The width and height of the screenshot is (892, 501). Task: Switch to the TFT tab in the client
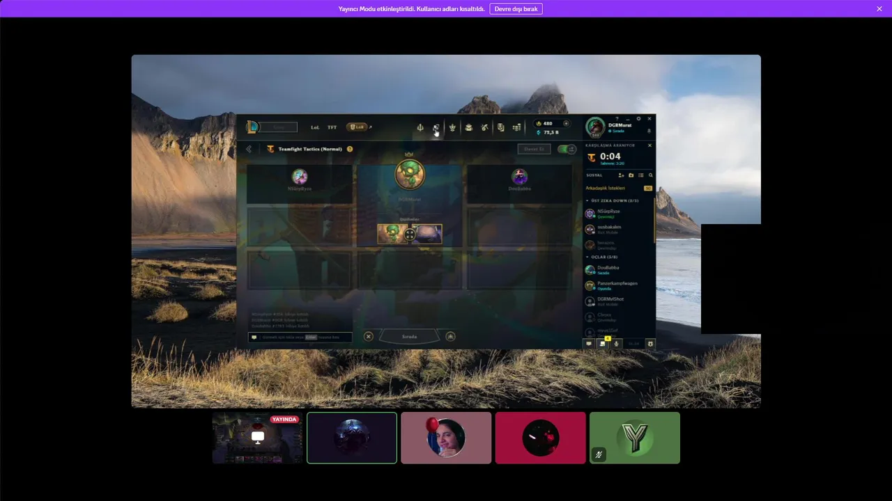click(x=332, y=127)
